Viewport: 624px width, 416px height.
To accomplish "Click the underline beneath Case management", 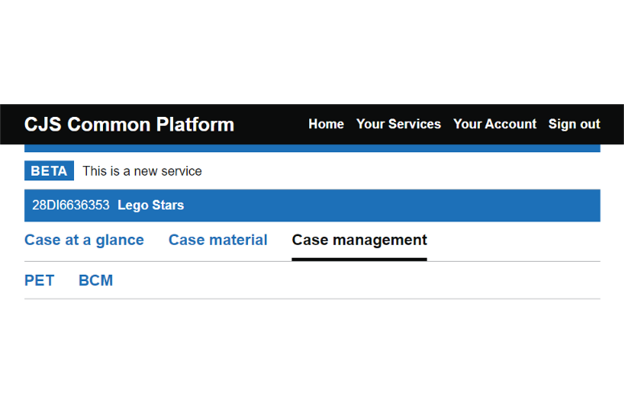I will point(359,259).
